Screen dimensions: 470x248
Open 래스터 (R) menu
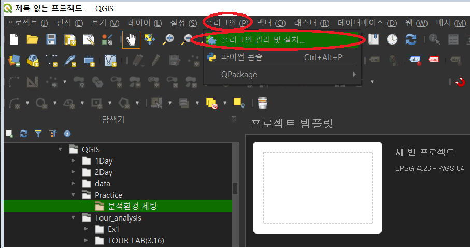tap(312, 23)
